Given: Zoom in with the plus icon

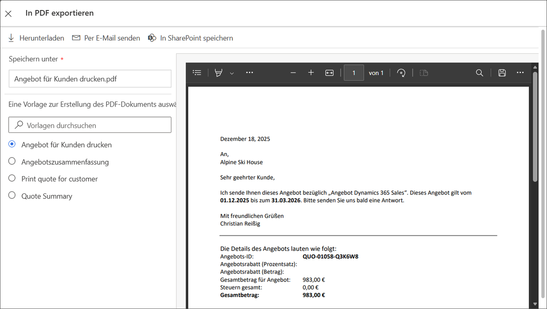Looking at the screenshot, I should point(311,73).
